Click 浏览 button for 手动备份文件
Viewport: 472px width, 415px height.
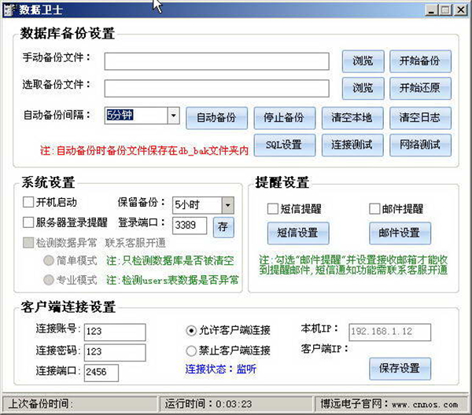point(363,61)
